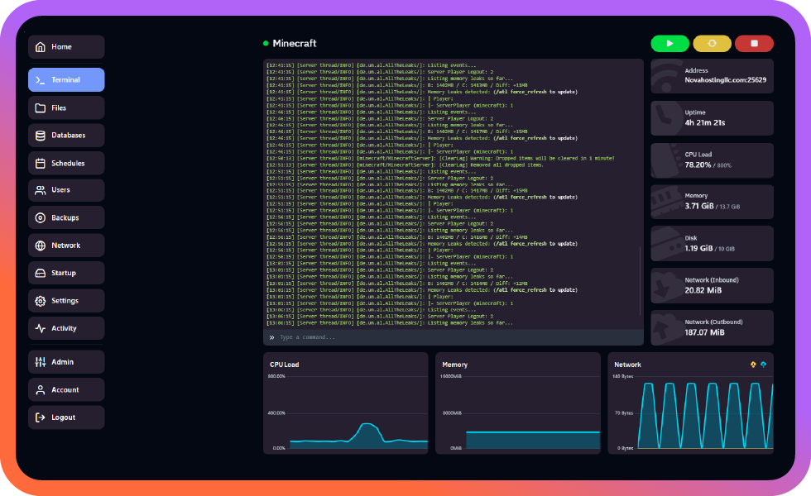Open the Users page
811x496 pixels.
click(66, 190)
